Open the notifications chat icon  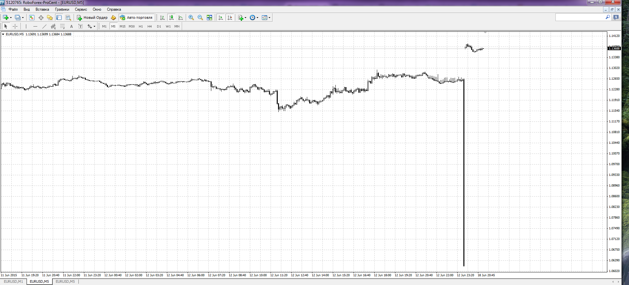coord(616,17)
